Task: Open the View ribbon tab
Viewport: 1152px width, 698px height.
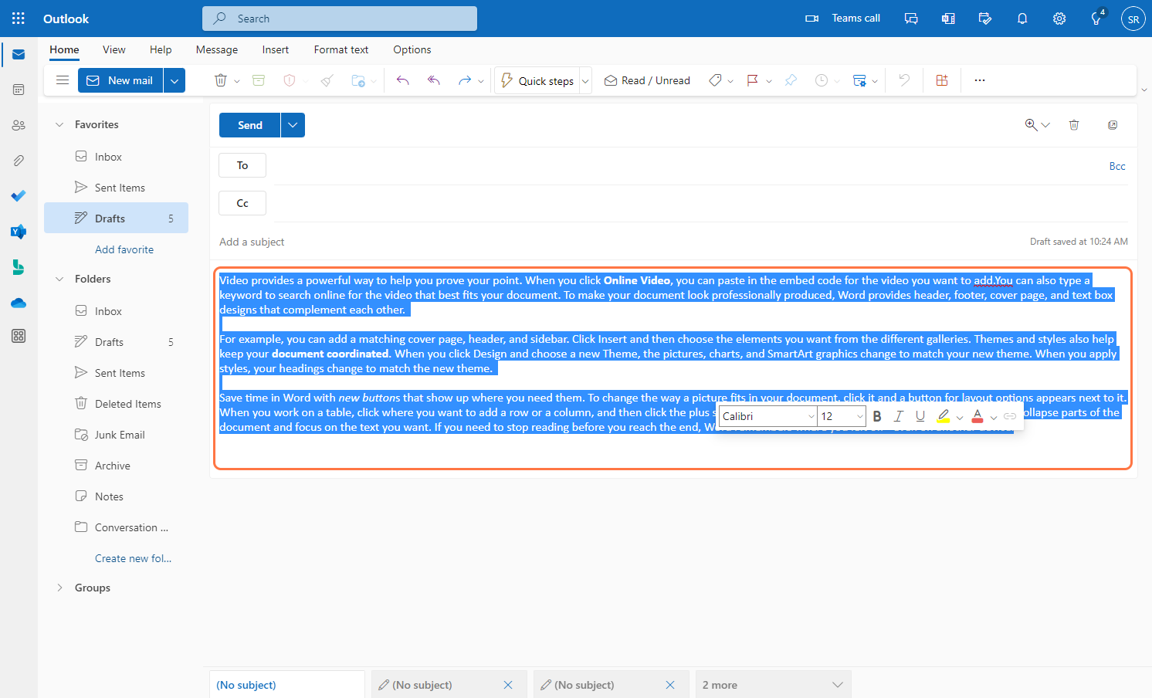Action: point(114,49)
